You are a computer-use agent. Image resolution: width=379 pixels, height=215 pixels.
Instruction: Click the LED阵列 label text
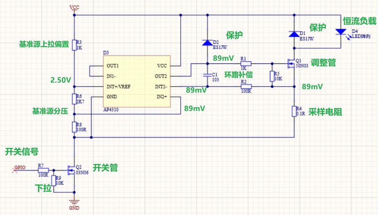pos(361,36)
